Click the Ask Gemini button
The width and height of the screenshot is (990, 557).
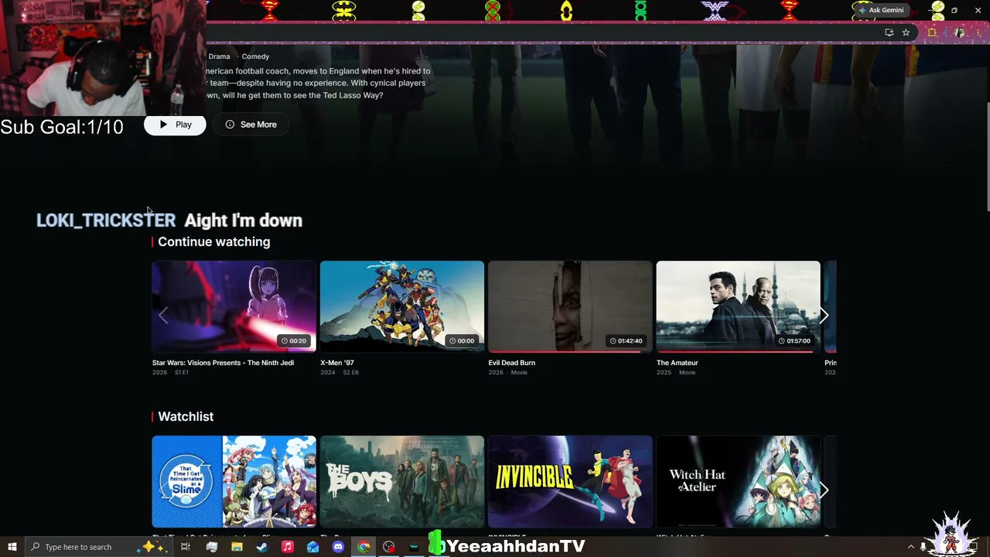coord(881,10)
